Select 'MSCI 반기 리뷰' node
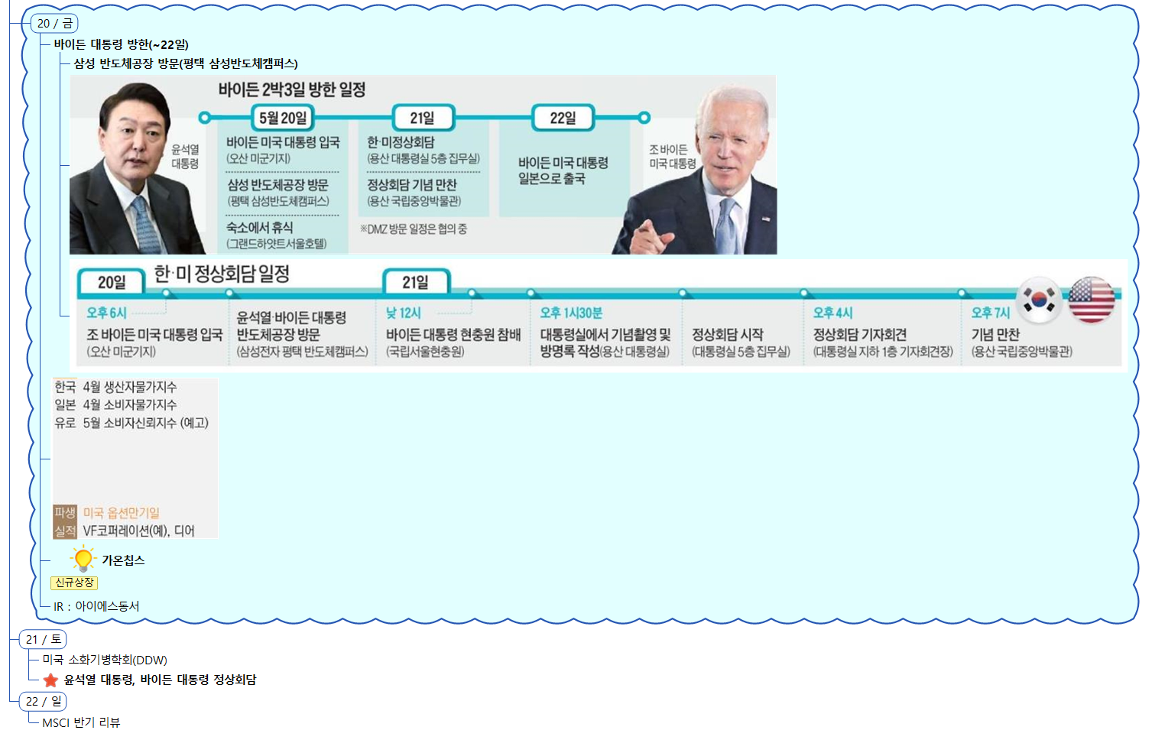The image size is (1152, 740). (x=81, y=722)
